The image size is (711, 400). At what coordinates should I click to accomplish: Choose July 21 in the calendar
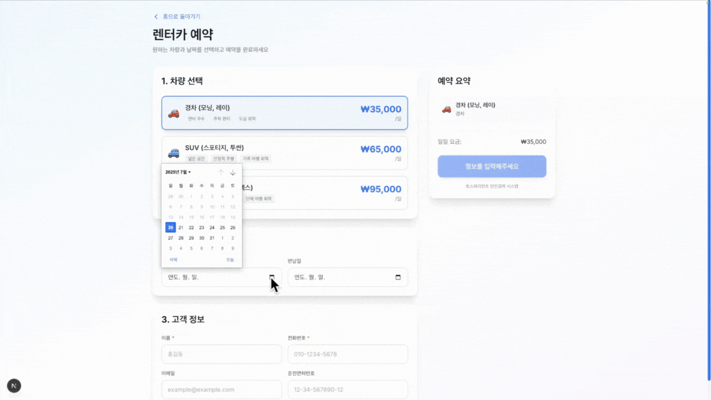click(x=181, y=228)
